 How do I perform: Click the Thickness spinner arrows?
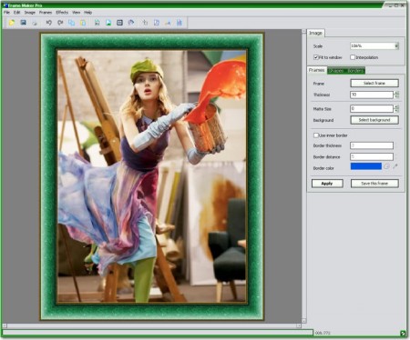tap(396, 95)
